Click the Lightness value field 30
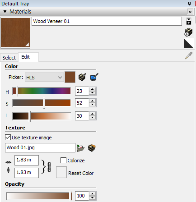196x202 pixels. 82,116
